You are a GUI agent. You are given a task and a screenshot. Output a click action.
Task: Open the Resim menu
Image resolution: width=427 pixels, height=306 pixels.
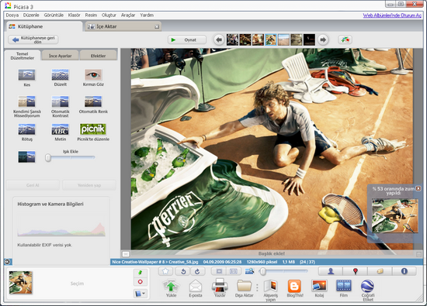point(91,15)
